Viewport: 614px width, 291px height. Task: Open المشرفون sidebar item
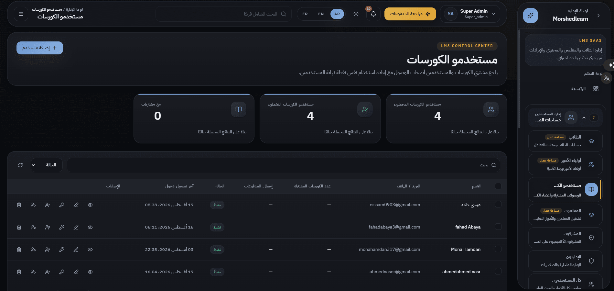pyautogui.click(x=565, y=238)
